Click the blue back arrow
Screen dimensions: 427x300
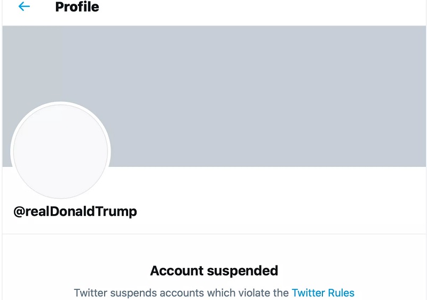click(x=24, y=7)
